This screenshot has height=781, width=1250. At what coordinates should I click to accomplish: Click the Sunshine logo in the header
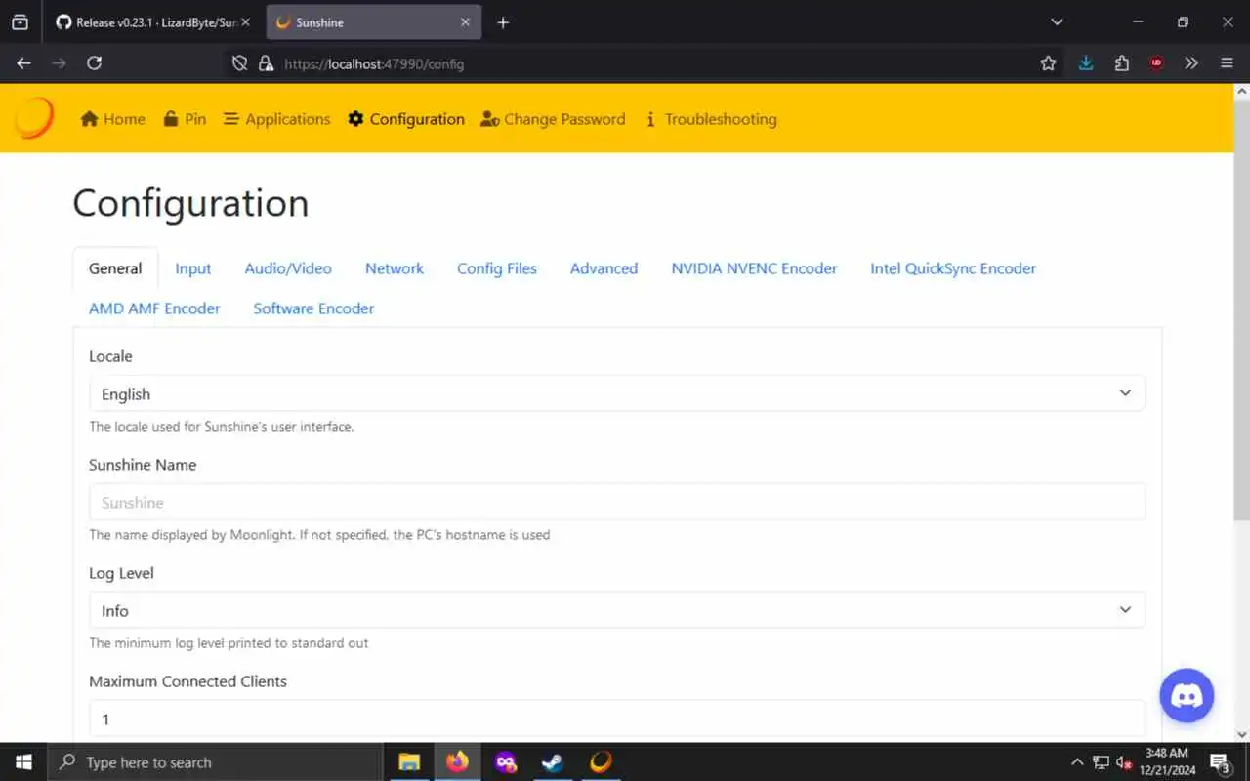pyautogui.click(x=34, y=118)
